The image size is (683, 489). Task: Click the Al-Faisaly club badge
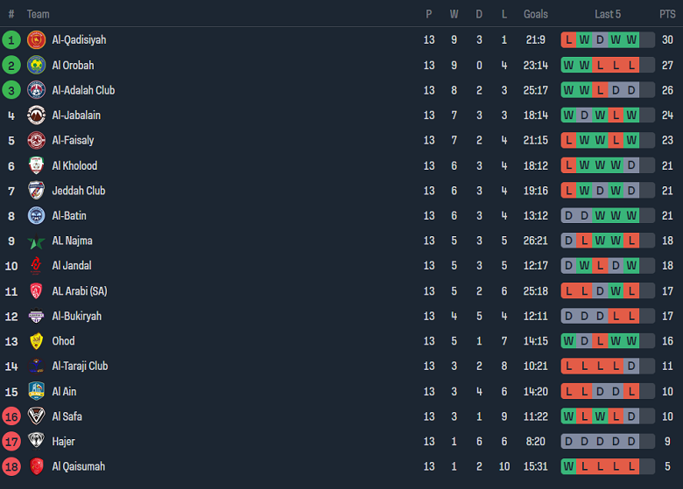[36, 141]
